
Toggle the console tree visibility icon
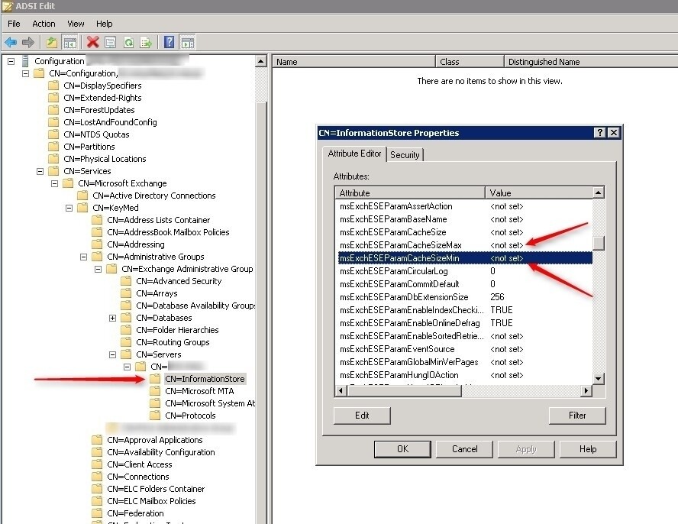(70, 42)
